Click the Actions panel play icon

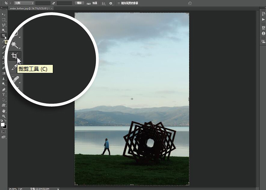pyautogui.click(x=263, y=20)
